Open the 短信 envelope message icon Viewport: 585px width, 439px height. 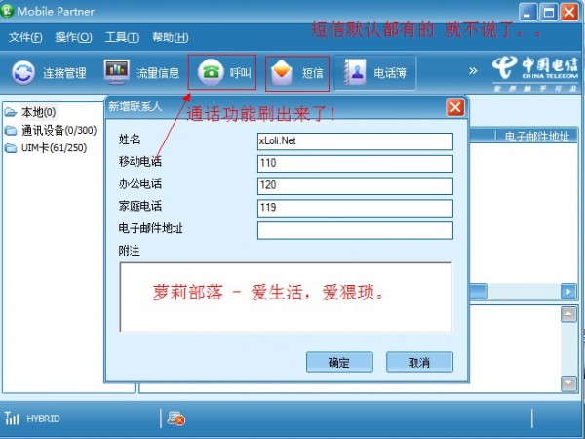pyautogui.click(x=282, y=72)
